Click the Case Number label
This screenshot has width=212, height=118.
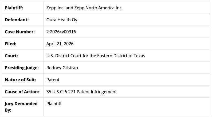20,32
